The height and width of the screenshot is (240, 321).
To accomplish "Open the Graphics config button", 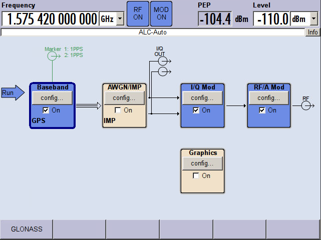I will [x=202, y=163].
